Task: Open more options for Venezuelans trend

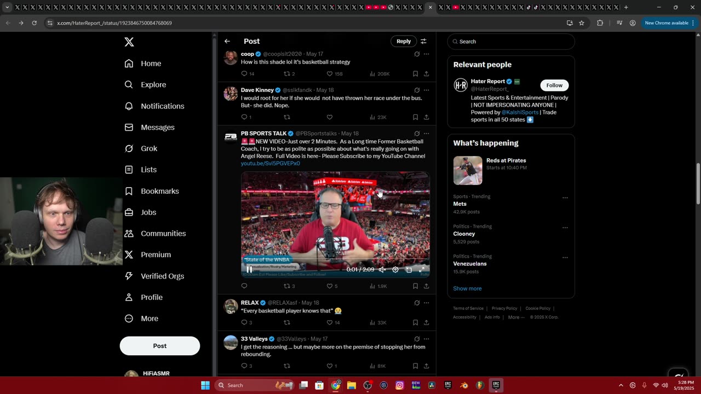Action: (x=565, y=258)
